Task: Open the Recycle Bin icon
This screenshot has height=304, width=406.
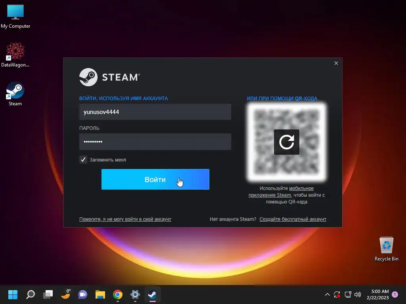Action: [x=386, y=249]
